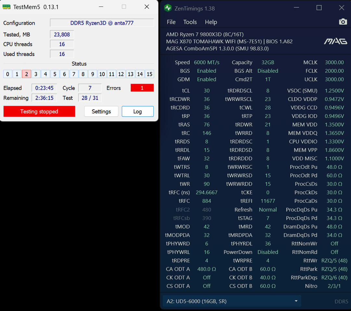Open TestMem5 Settings
The width and height of the screenshot is (351, 311).
coord(101,112)
